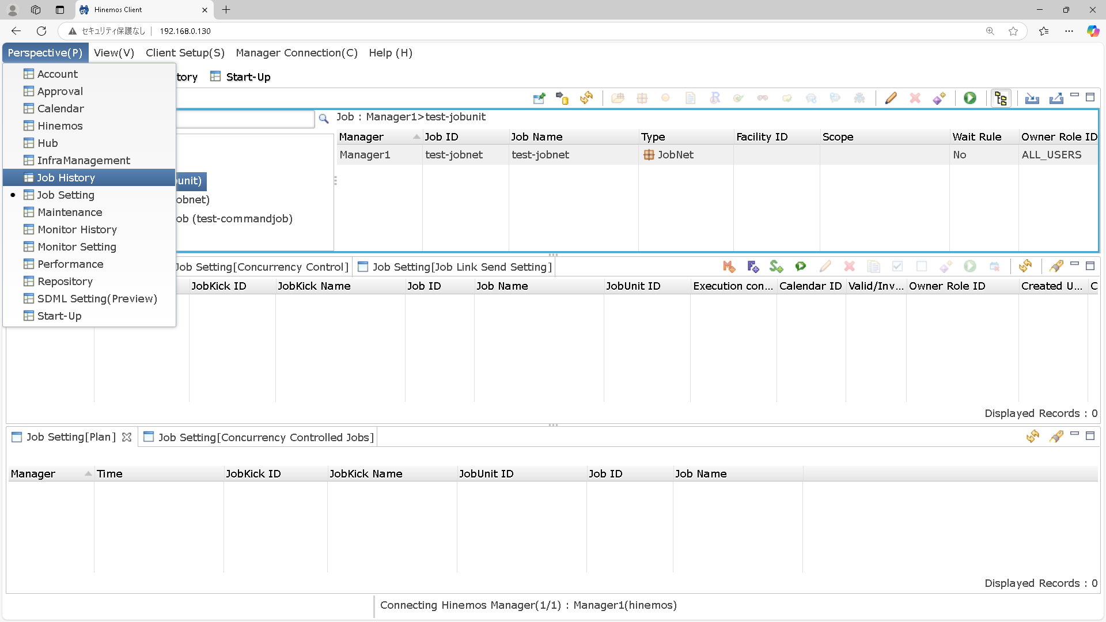This screenshot has height=622, width=1106.
Task: Click the green S schedule JobKick icon
Action: tap(777, 267)
